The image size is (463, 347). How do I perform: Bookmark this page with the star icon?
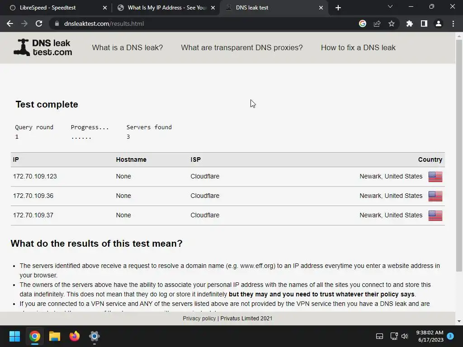tap(392, 23)
